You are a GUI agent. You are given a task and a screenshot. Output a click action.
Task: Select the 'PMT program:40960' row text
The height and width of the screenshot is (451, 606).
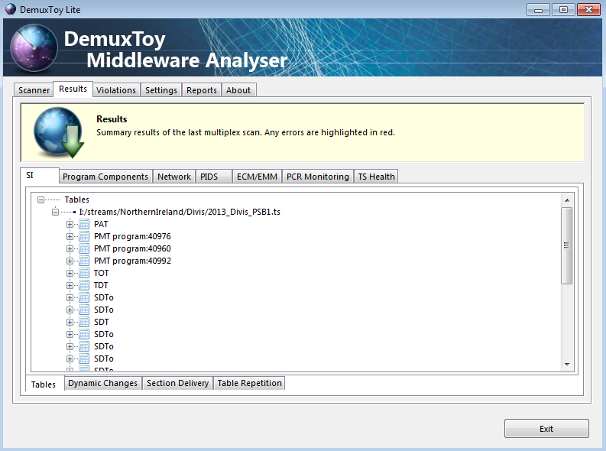point(132,248)
